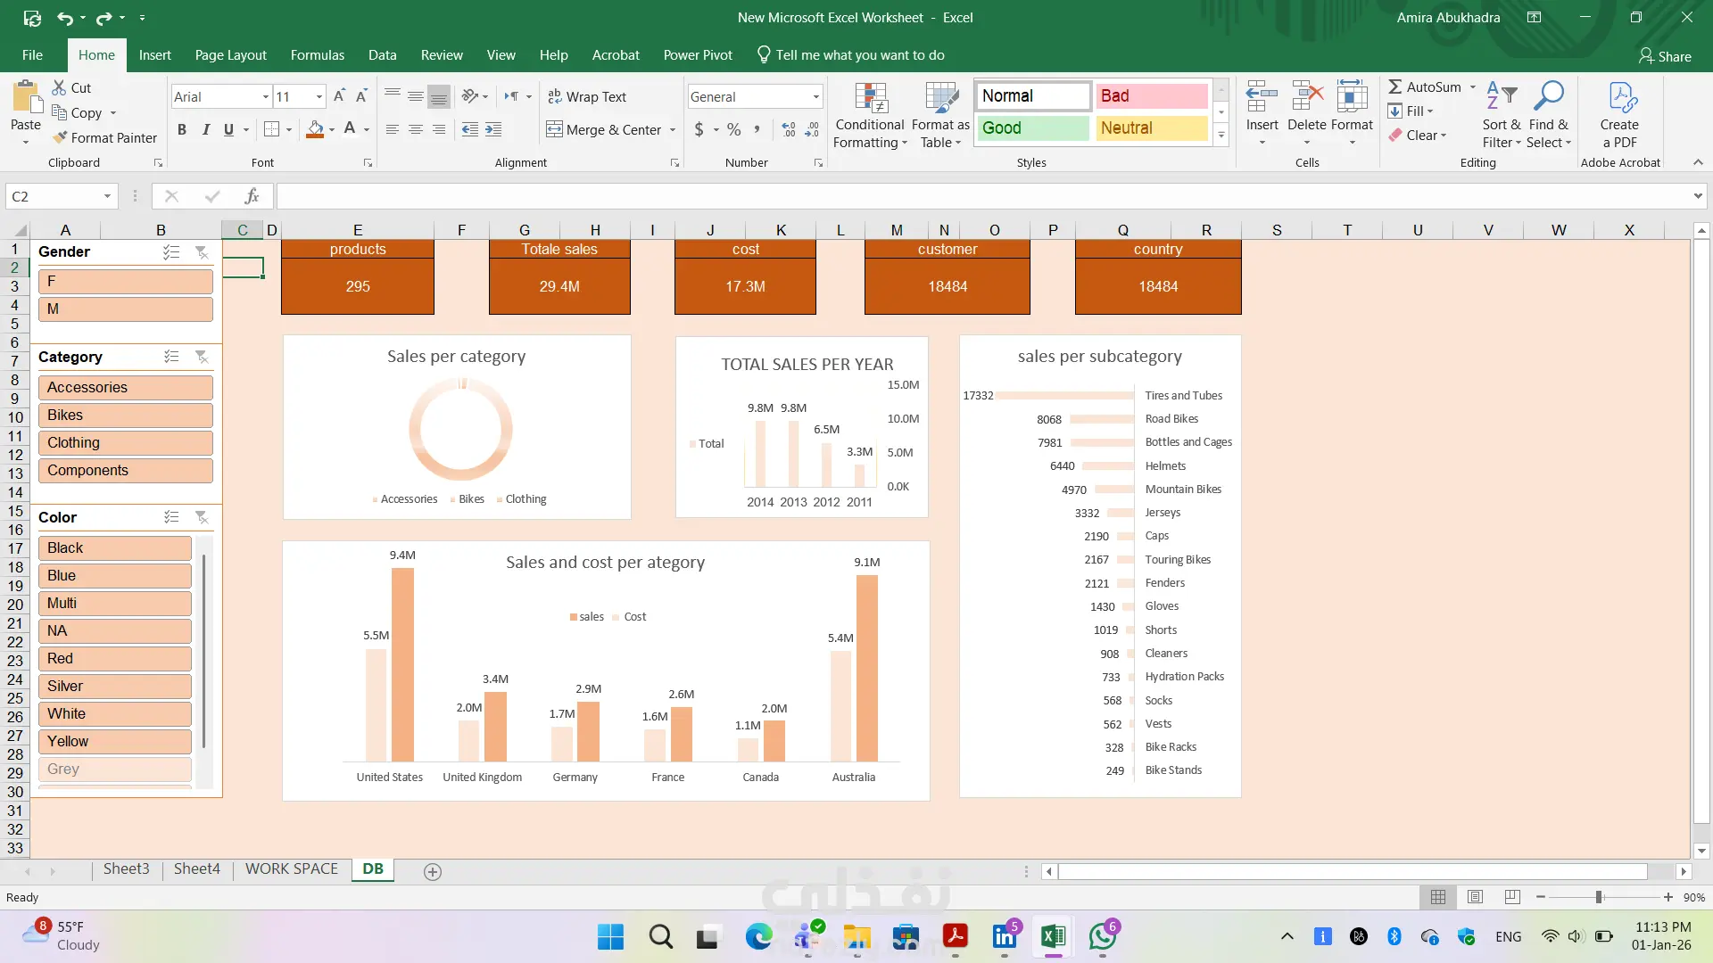The image size is (1713, 963).
Task: Open the Sort & Filter tool
Action: coord(1502,100)
